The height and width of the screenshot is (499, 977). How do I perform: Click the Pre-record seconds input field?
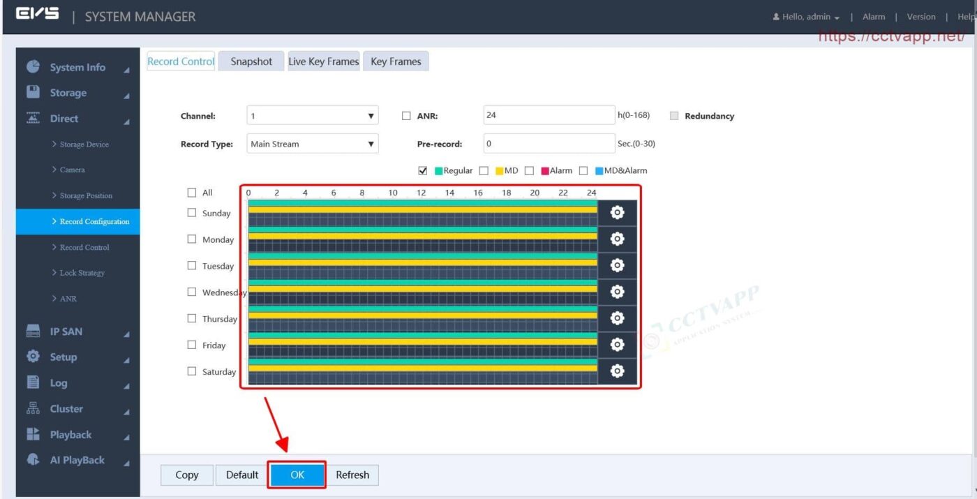(549, 144)
